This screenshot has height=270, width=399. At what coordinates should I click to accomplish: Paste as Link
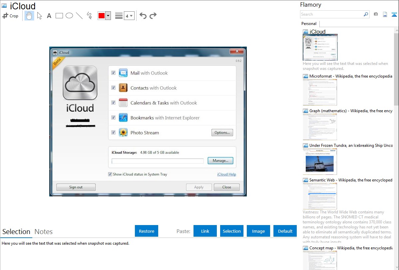click(205, 231)
